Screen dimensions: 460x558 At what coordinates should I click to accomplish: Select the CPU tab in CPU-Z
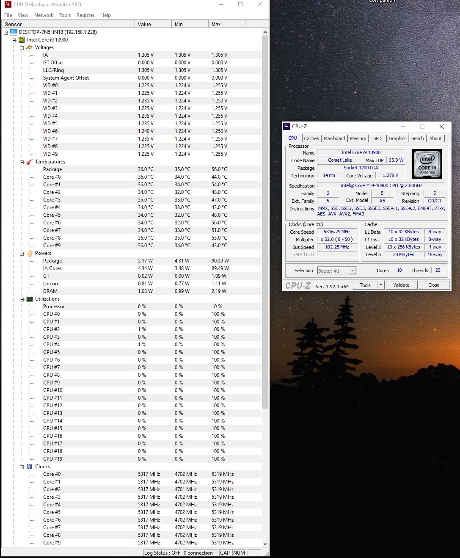292,138
